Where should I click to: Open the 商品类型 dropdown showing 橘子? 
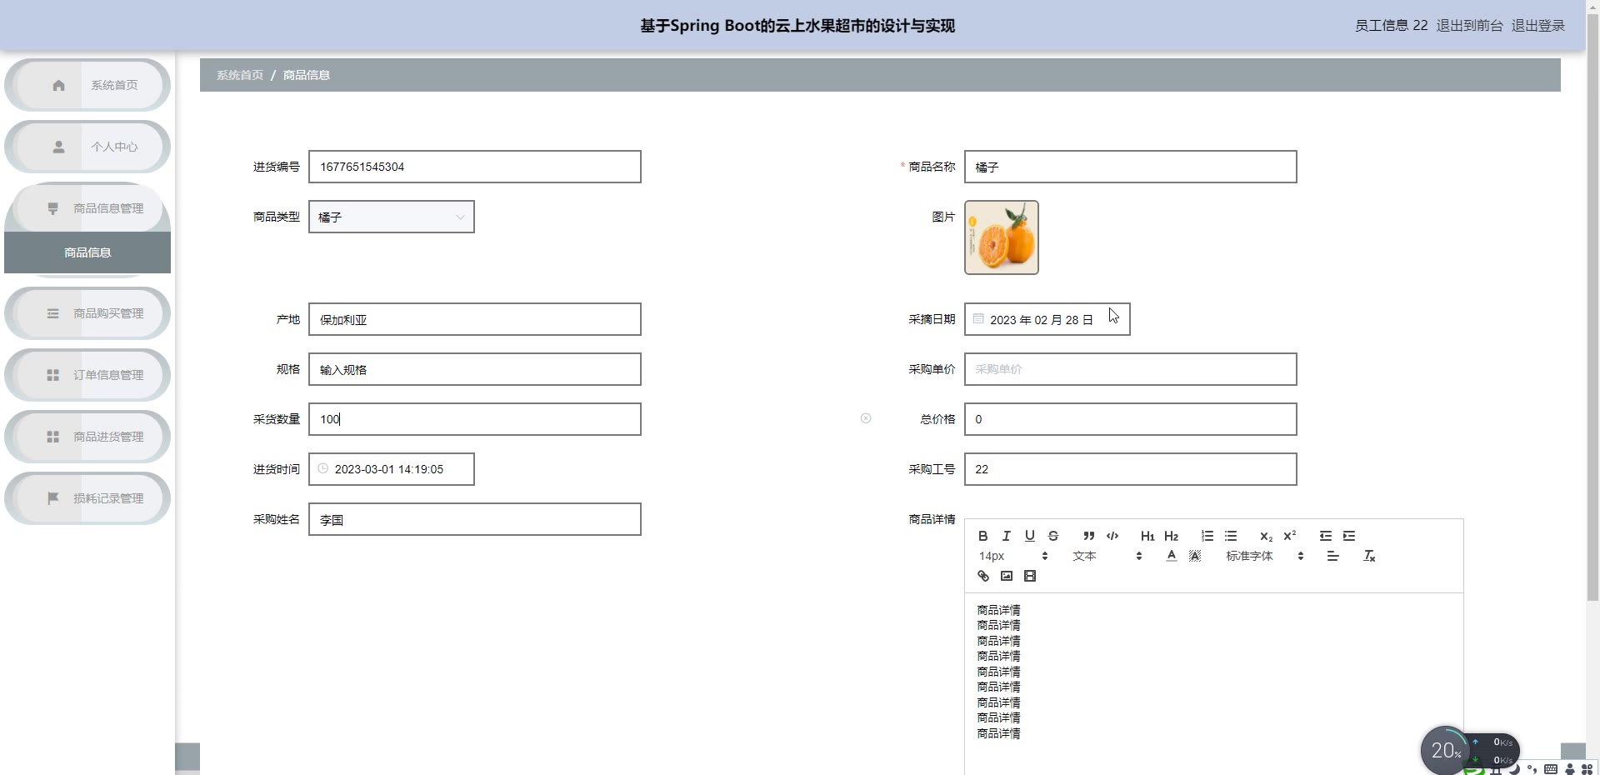[391, 217]
